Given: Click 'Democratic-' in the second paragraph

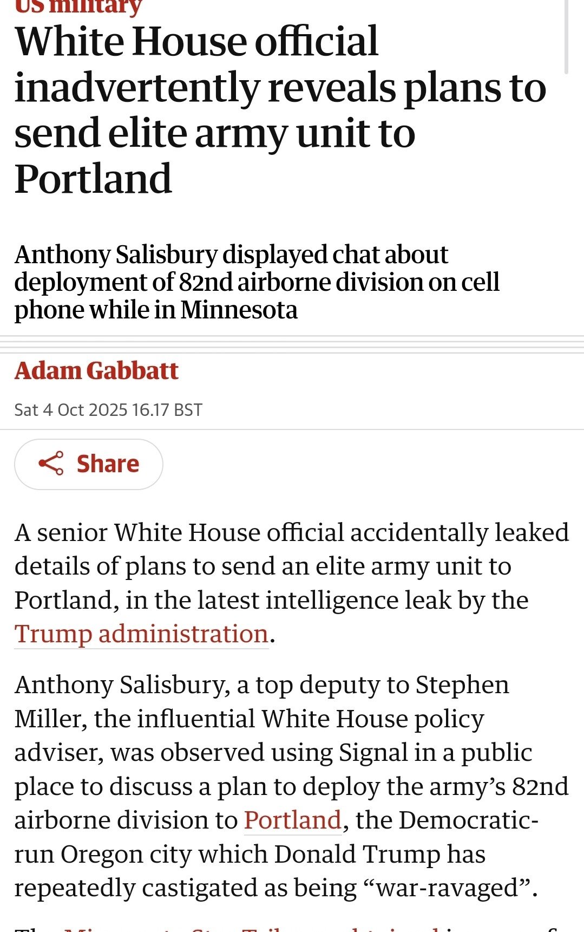Looking at the screenshot, I should coord(468,820).
